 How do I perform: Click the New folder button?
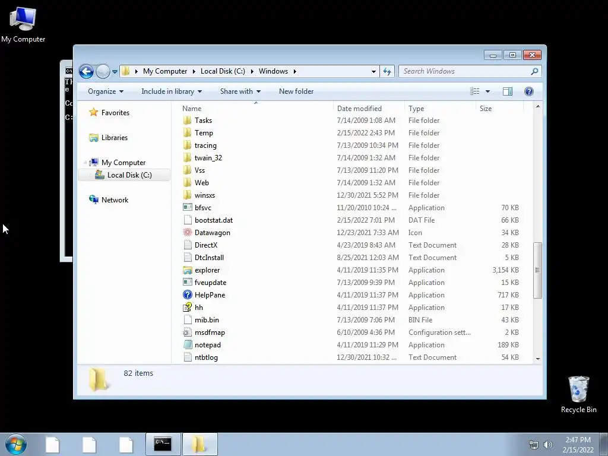296,91
